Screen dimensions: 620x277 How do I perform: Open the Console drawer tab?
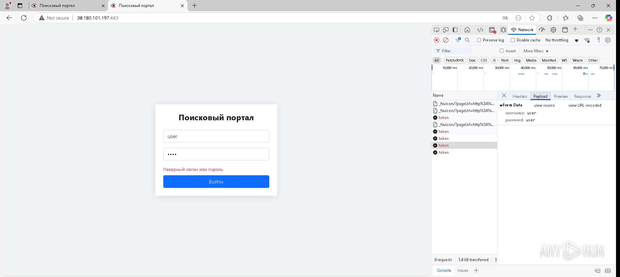[x=444, y=270]
